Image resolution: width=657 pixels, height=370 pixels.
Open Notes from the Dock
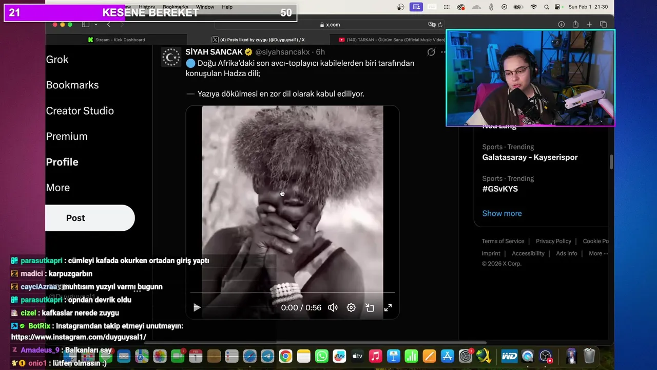(x=304, y=356)
